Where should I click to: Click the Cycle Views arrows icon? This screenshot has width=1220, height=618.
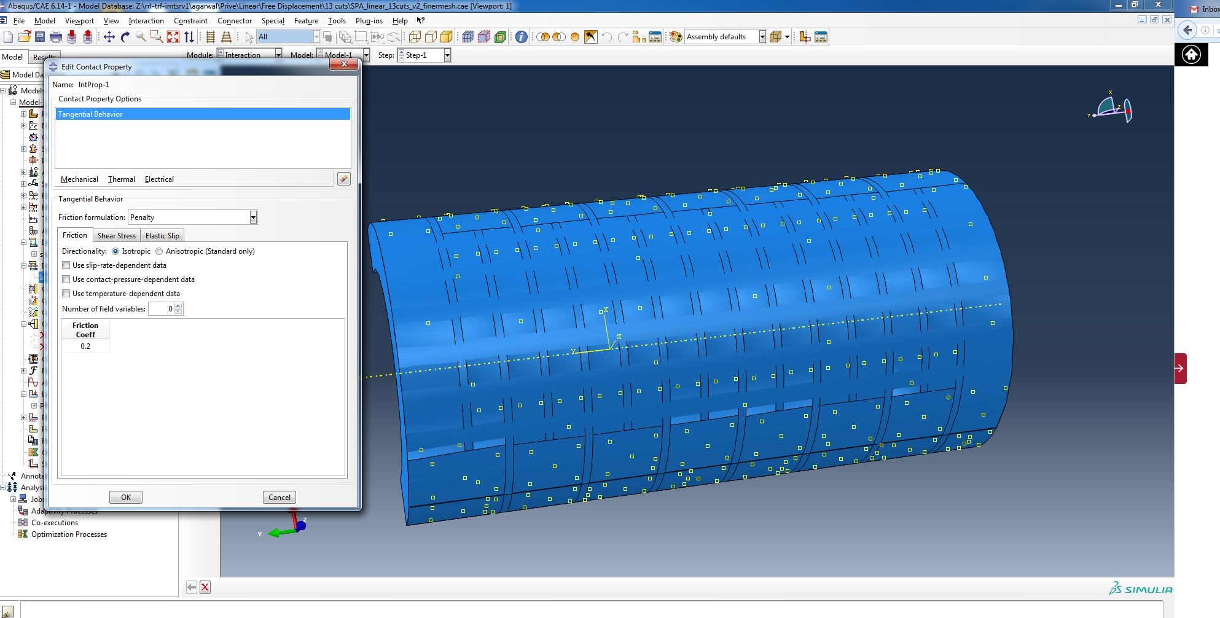click(189, 37)
